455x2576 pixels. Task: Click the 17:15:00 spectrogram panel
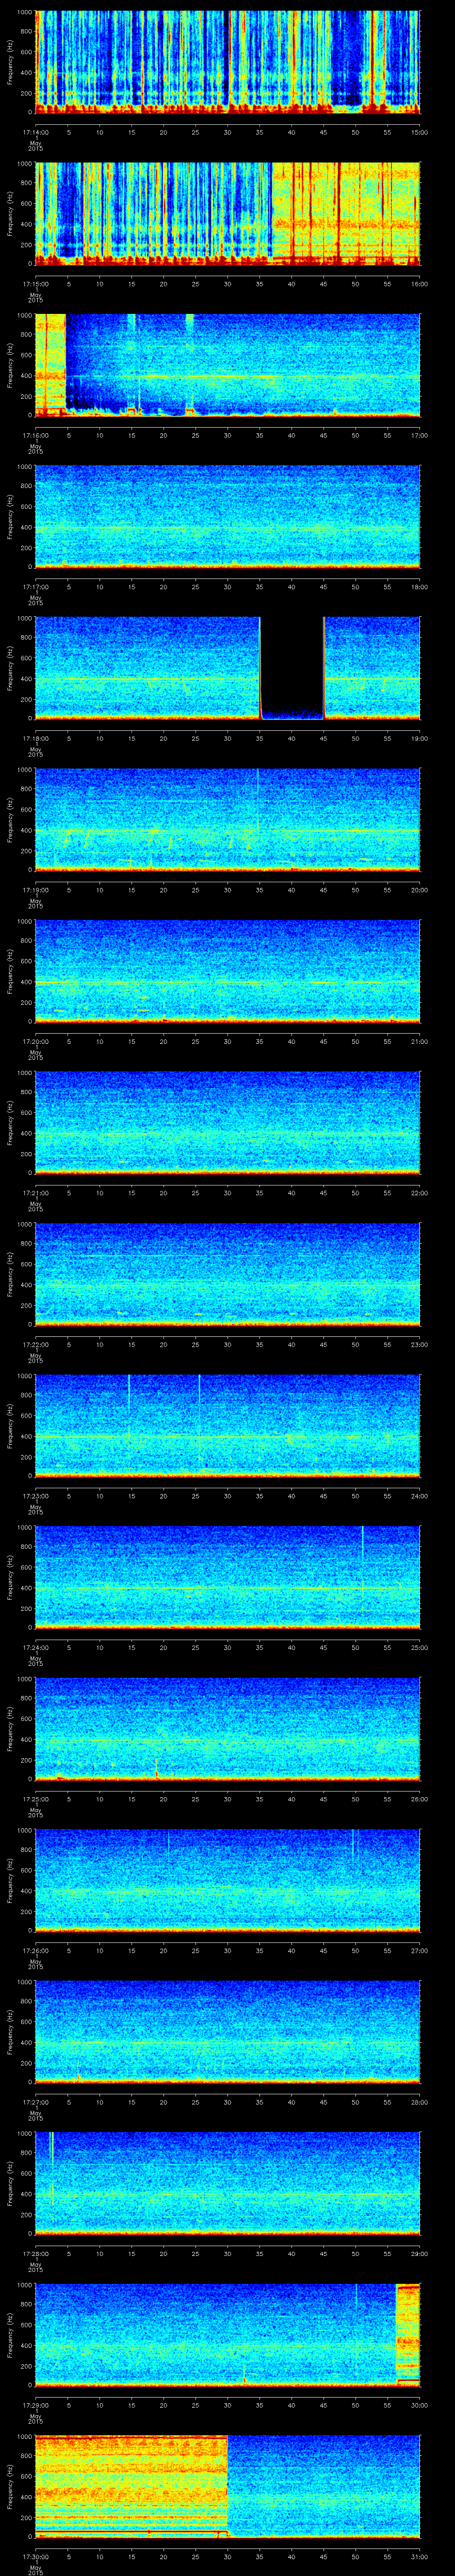point(227,213)
